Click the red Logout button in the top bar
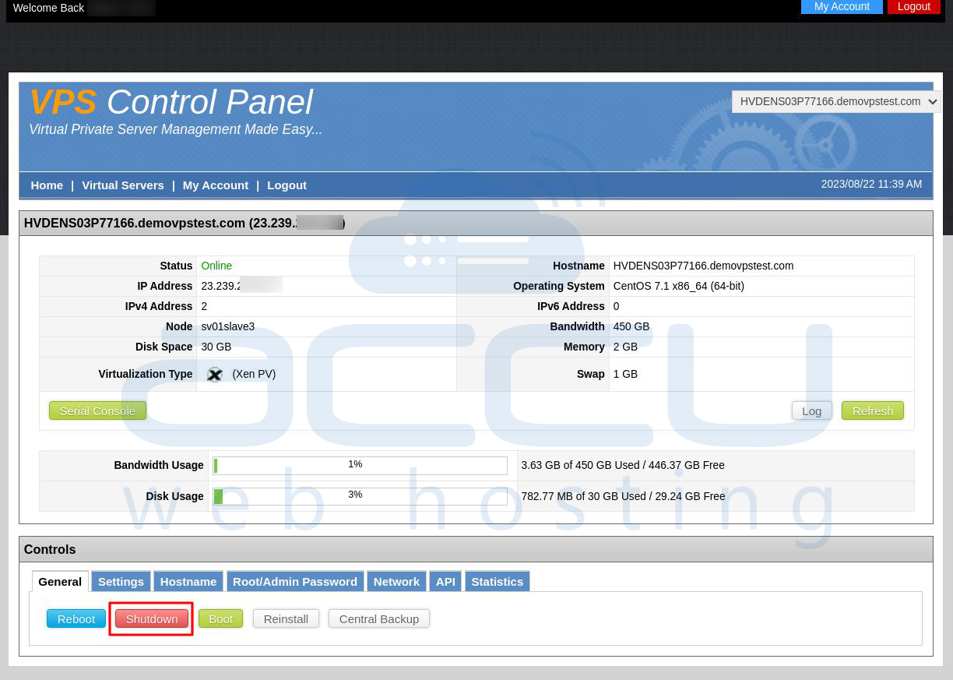Screen dimensions: 953x680 coord(913,6)
